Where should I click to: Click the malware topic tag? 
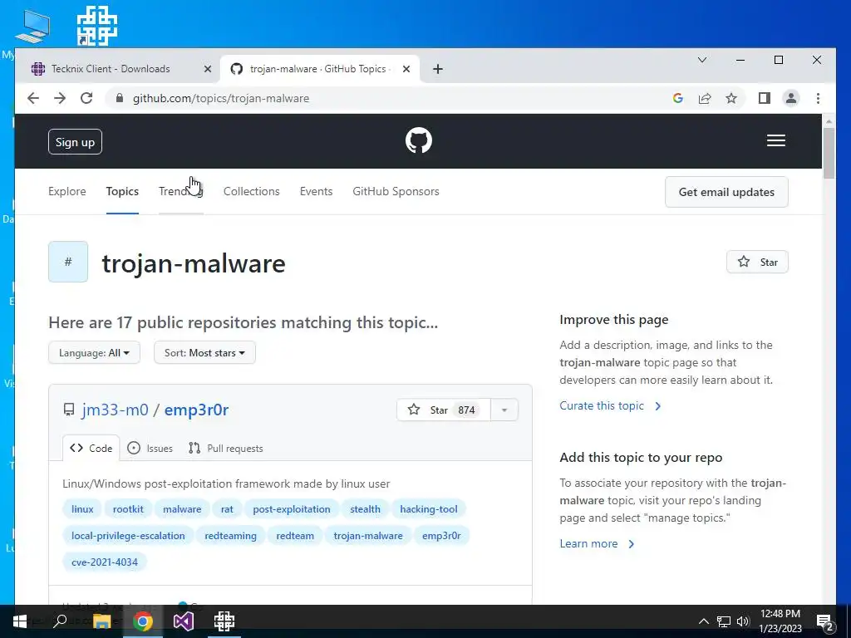pyautogui.click(x=182, y=509)
